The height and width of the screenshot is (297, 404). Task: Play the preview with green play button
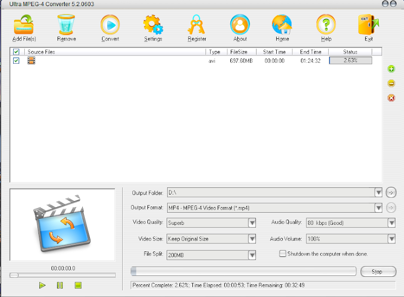42,285
